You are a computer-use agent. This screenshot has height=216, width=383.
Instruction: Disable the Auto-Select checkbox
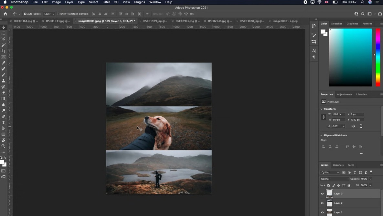click(25, 14)
